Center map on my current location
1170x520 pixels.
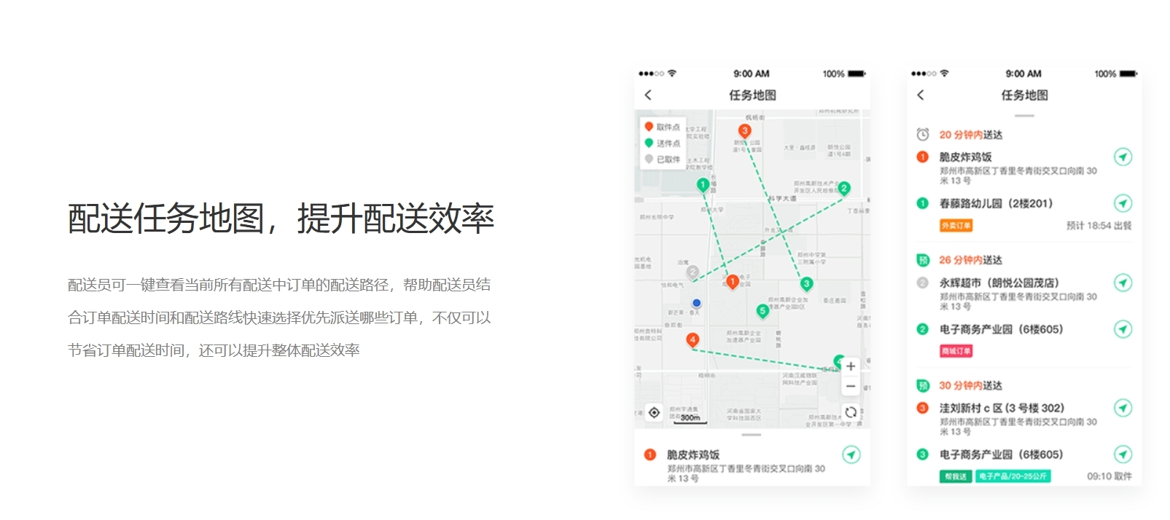pyautogui.click(x=654, y=412)
